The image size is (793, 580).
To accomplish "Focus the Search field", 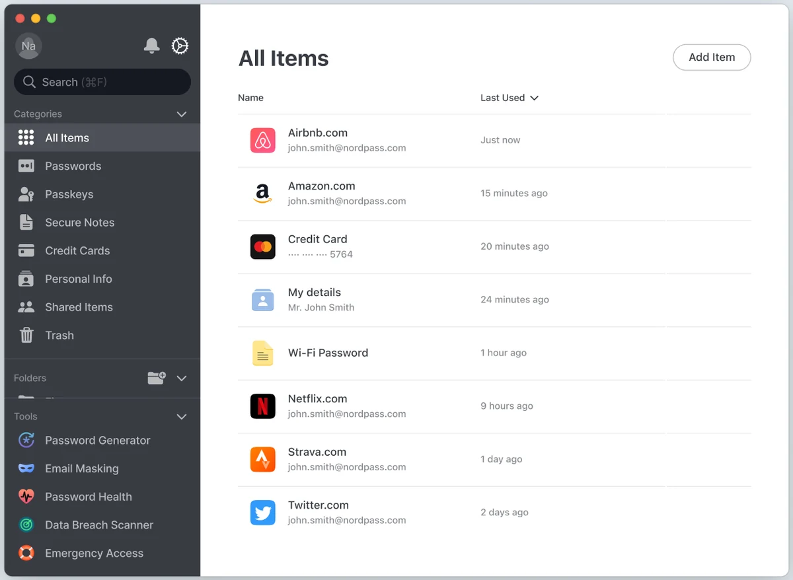I will point(102,82).
